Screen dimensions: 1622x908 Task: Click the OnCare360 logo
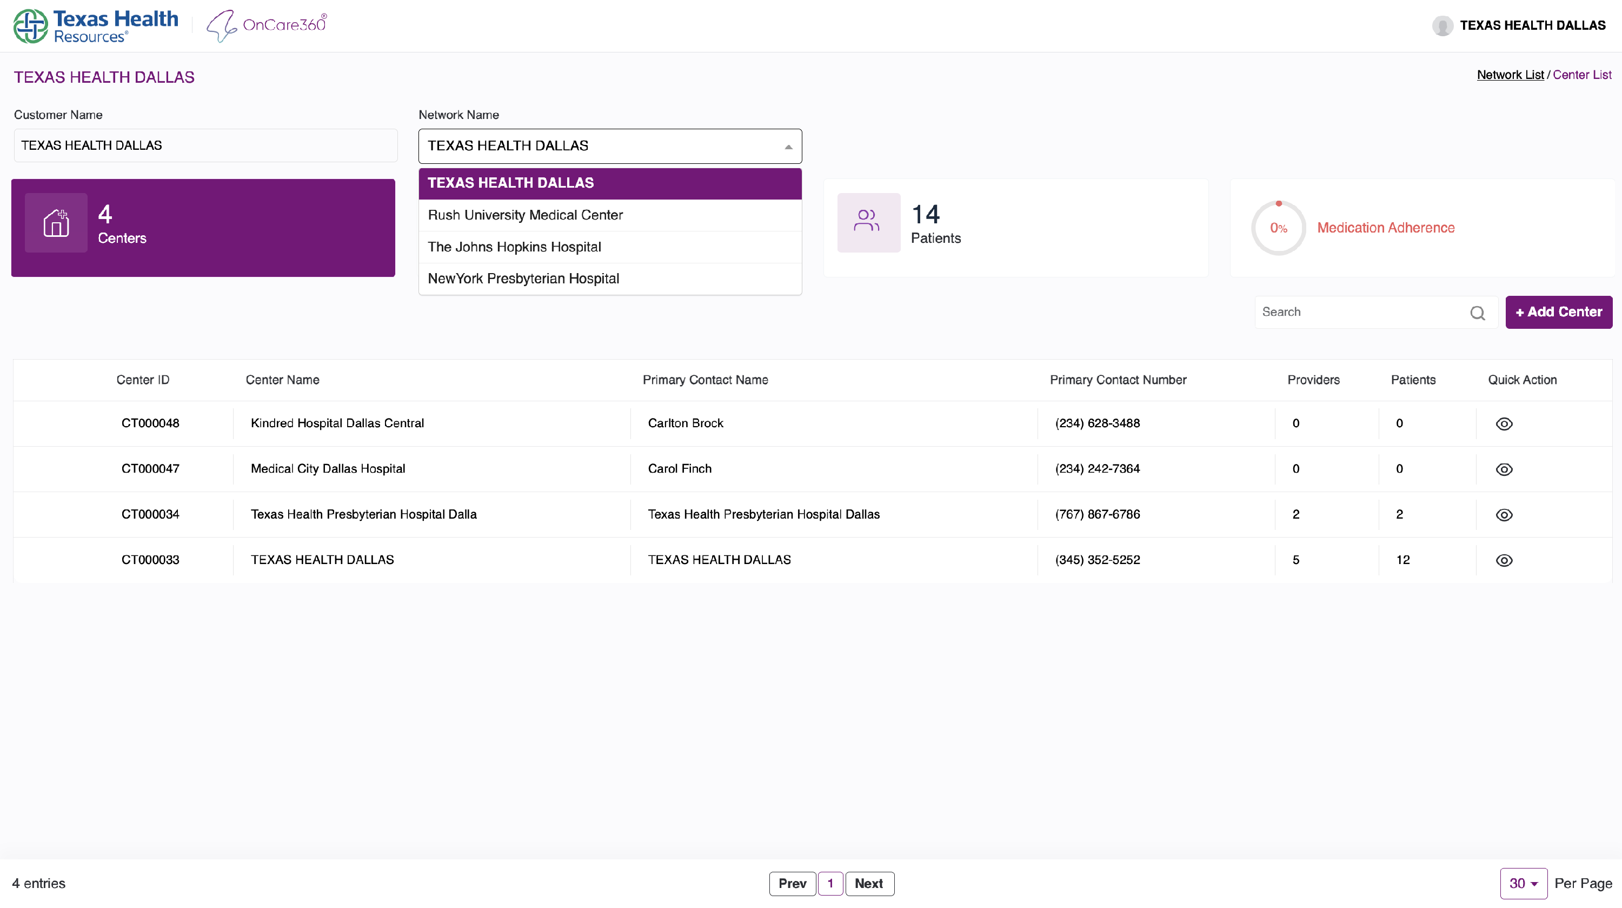pos(267,26)
